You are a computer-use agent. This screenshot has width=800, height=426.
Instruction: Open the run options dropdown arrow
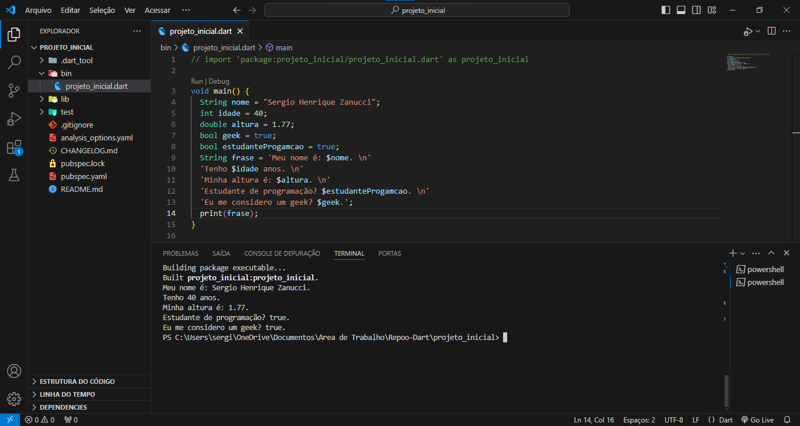[758, 31]
